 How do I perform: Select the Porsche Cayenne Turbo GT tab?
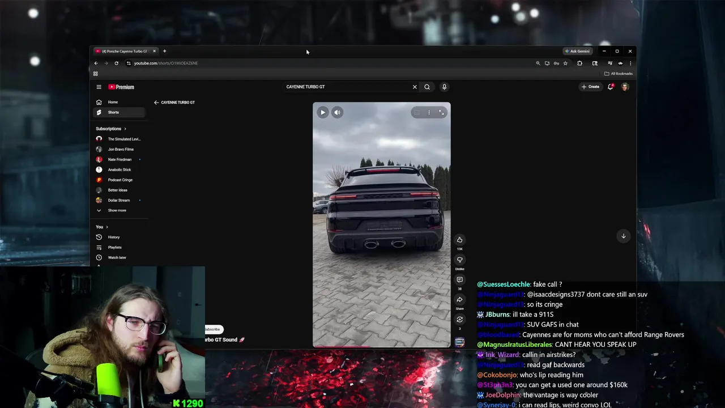click(x=125, y=51)
